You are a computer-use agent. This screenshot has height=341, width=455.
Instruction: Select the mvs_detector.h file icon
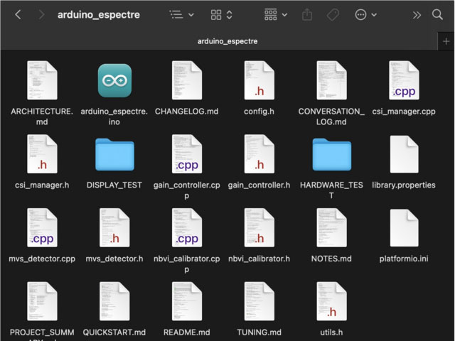[x=114, y=227]
